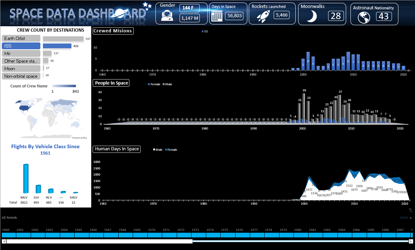Image resolution: width=415 pixels, height=250 pixels.
Task: Toggle the Earth Orbit destination filter
Action: (x=21, y=38)
